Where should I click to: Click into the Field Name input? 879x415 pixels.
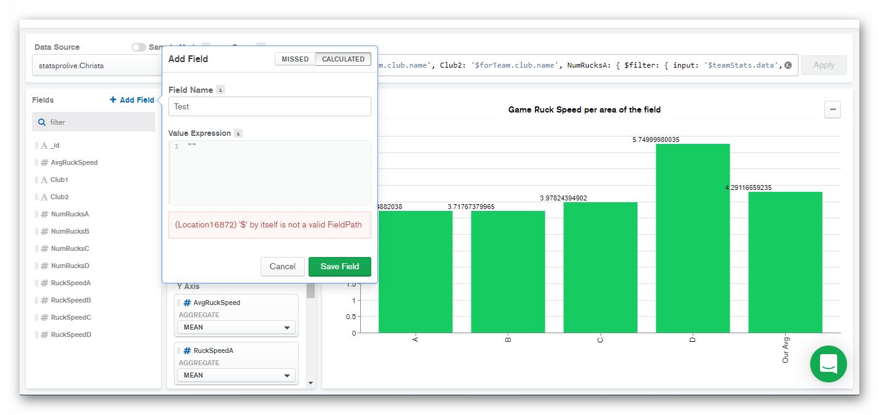click(x=269, y=106)
